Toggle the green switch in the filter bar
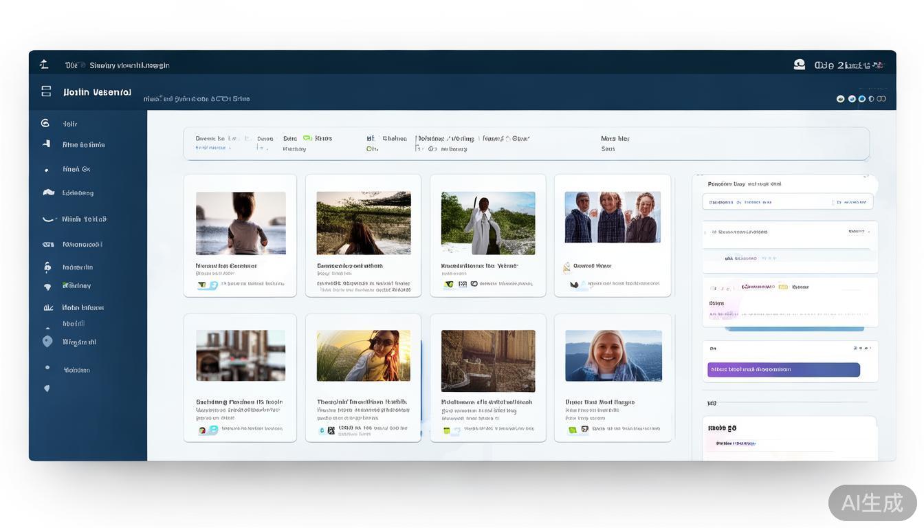Screen dimensions: 924x528 pyautogui.click(x=307, y=138)
